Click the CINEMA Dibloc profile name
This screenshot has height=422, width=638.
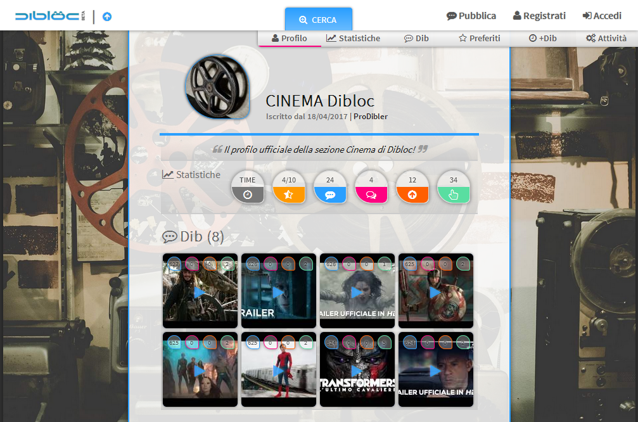(x=320, y=101)
